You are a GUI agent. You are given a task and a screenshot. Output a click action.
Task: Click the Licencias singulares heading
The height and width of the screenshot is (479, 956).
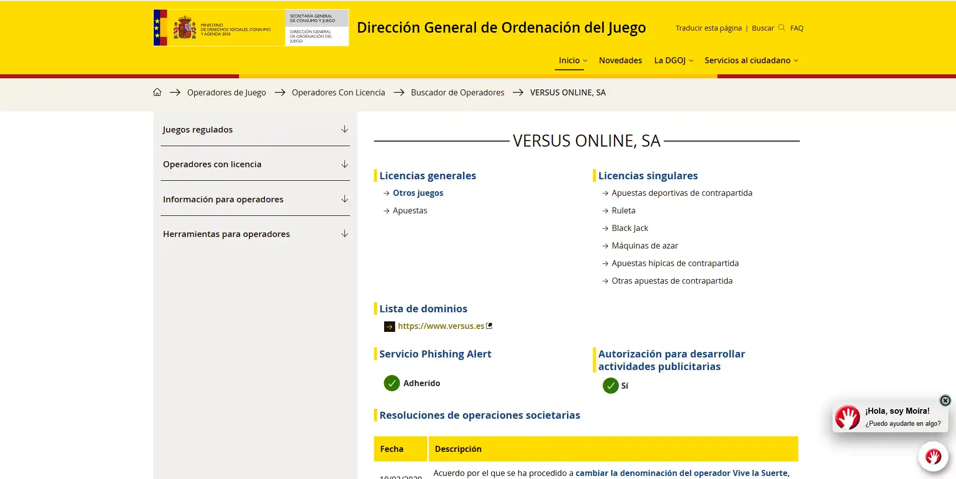[648, 176]
